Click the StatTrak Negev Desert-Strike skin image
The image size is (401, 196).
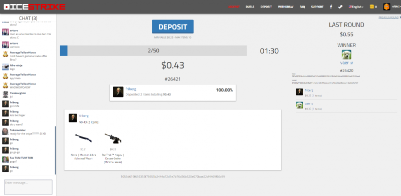click(113, 138)
